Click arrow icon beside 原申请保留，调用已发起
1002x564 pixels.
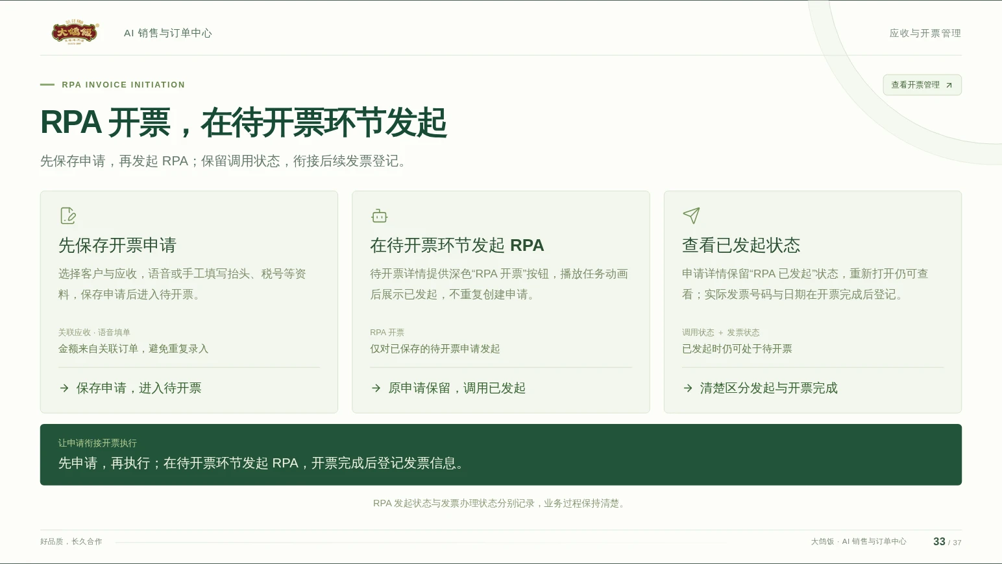pos(376,388)
